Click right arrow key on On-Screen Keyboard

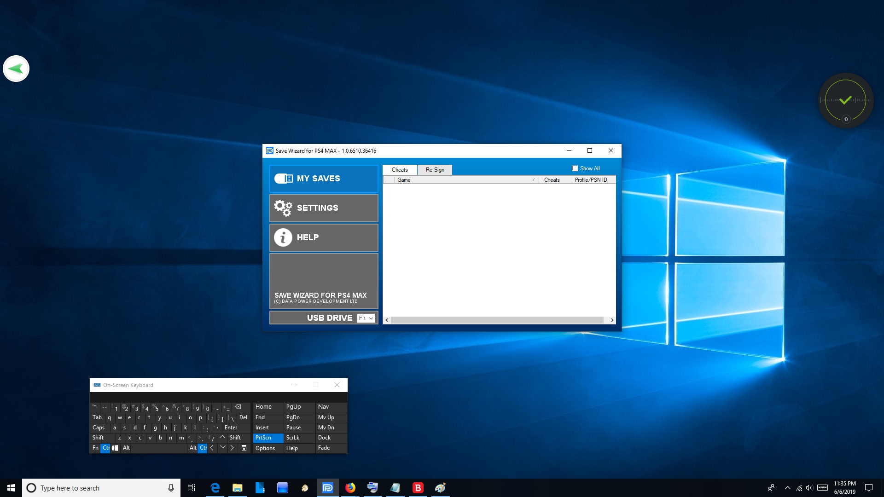[232, 448]
